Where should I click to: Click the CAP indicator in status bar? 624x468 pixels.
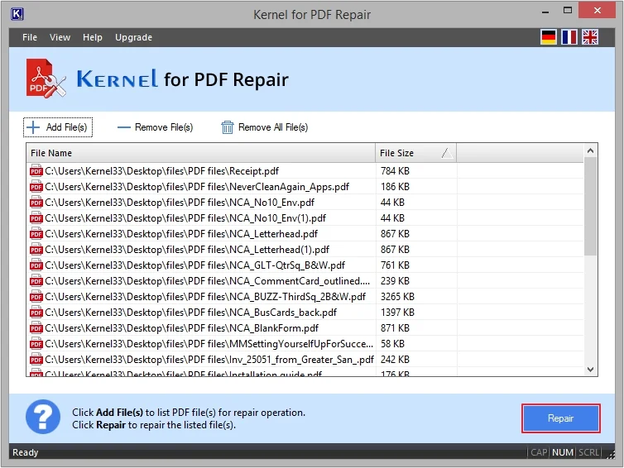(539, 452)
